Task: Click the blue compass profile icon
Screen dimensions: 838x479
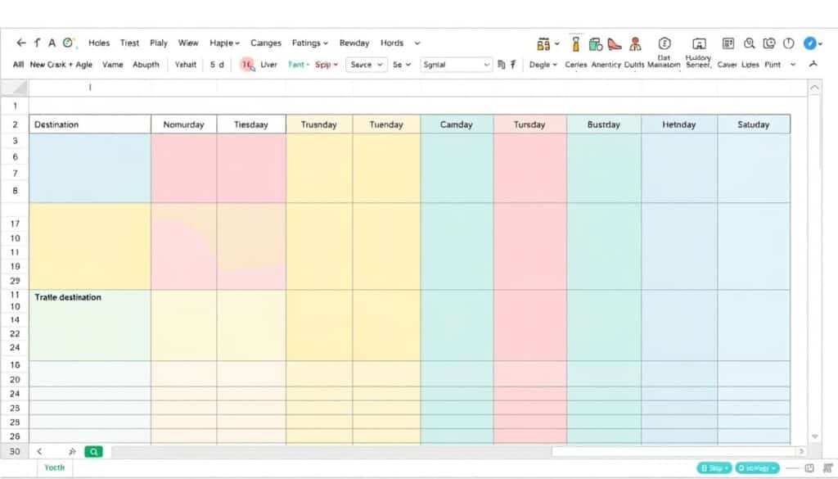Action: click(810, 43)
